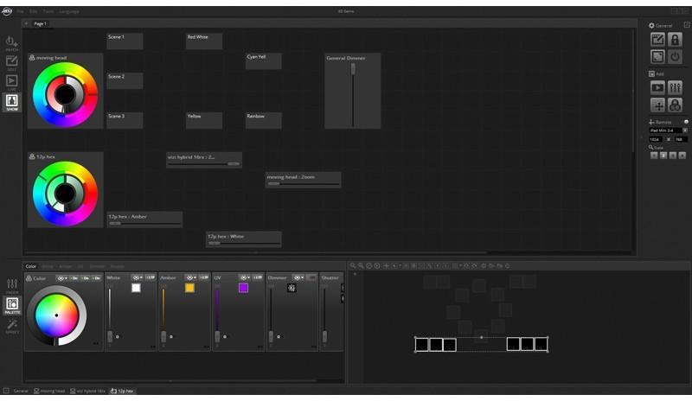Toggle the Remote on/off switch
Screen dimensions: 692x401
click(x=686, y=122)
